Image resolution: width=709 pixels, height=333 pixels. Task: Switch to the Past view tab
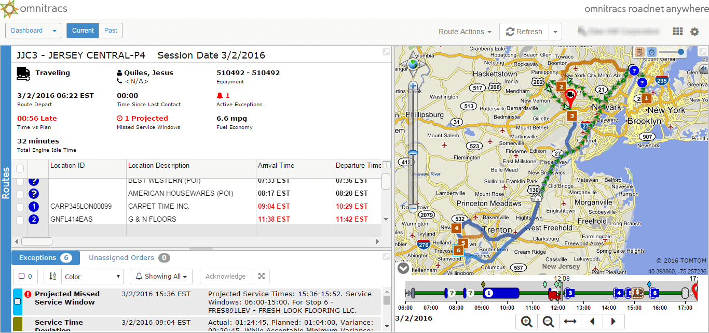[x=111, y=31]
